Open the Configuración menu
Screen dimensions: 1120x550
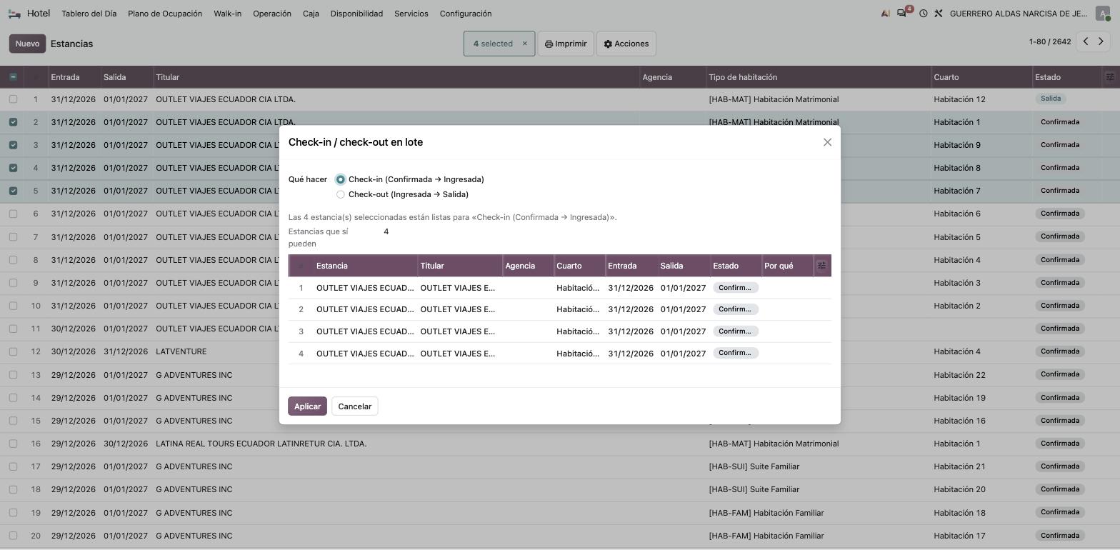click(466, 14)
